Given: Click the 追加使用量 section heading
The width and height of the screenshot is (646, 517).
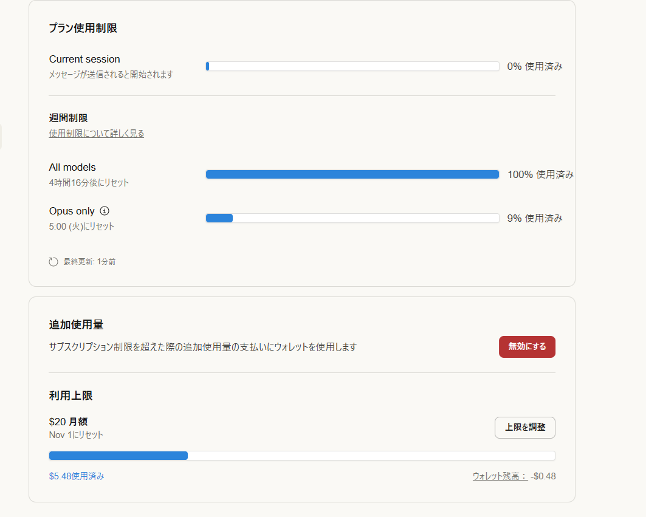Looking at the screenshot, I should pos(76,325).
